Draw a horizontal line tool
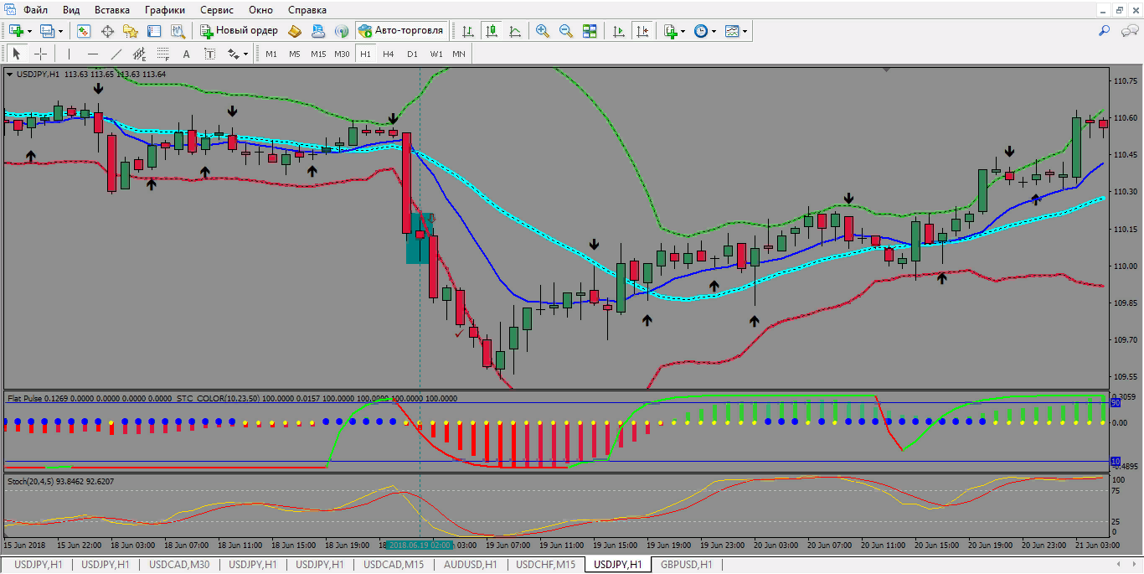This screenshot has width=1144, height=574. point(93,54)
